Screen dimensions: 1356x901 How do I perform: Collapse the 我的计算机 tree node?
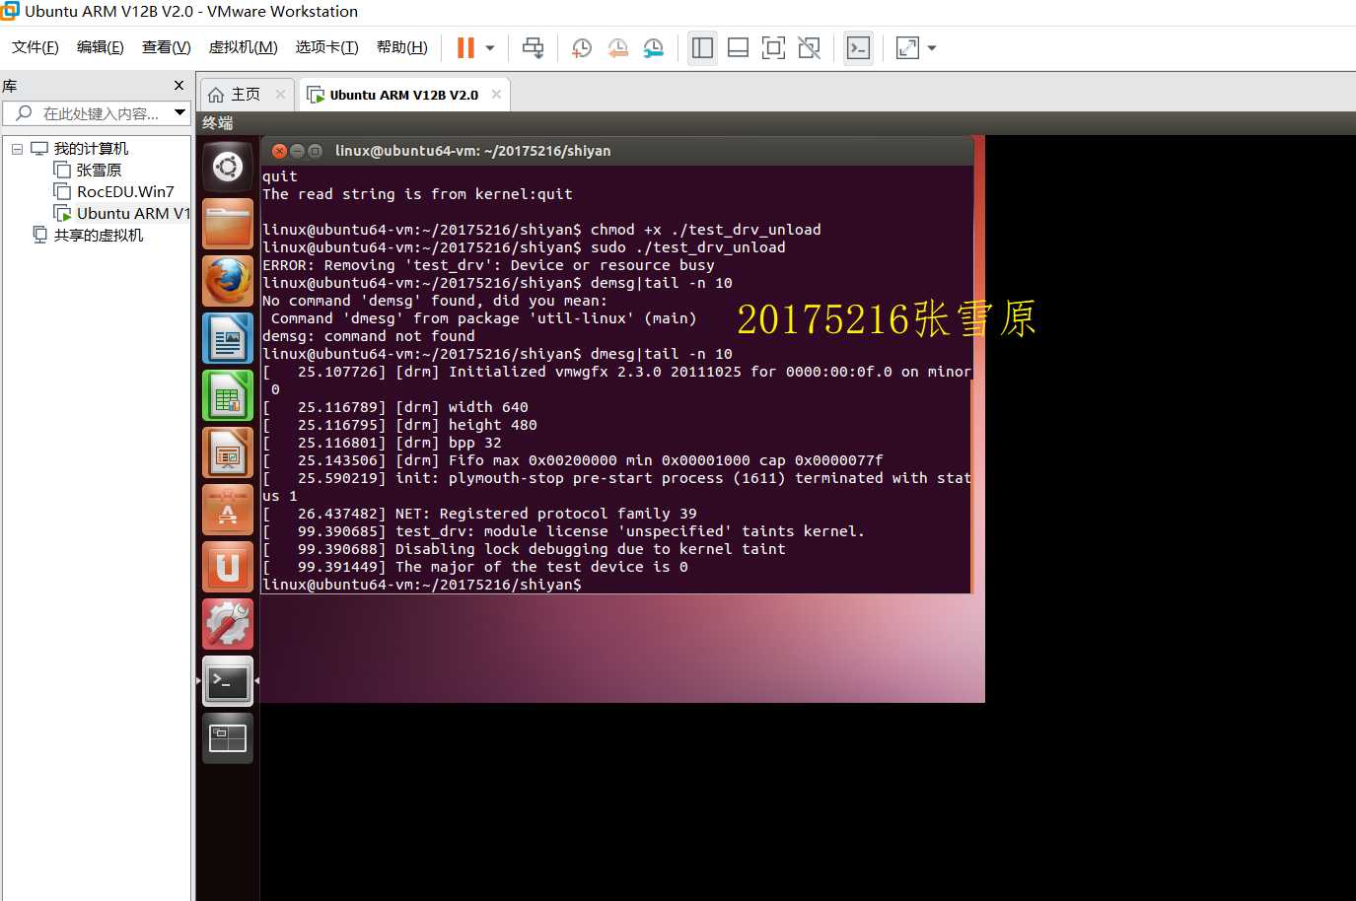click(x=17, y=149)
